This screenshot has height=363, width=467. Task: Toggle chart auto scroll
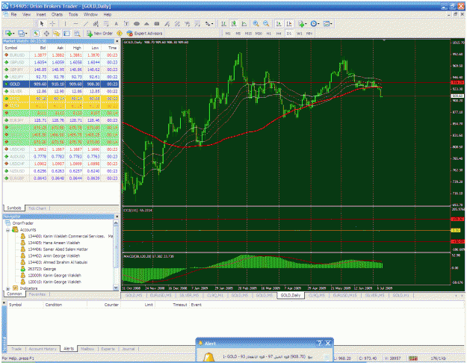pyautogui.click(x=279, y=24)
